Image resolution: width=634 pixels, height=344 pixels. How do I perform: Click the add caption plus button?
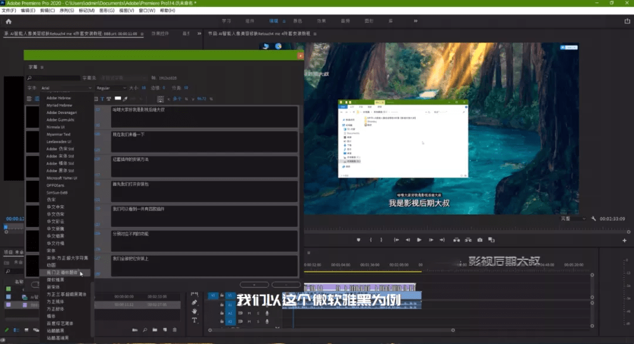[253, 285]
